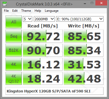The image size is (109, 99).
Task: Open the Language menu
Action: coord(52,11)
